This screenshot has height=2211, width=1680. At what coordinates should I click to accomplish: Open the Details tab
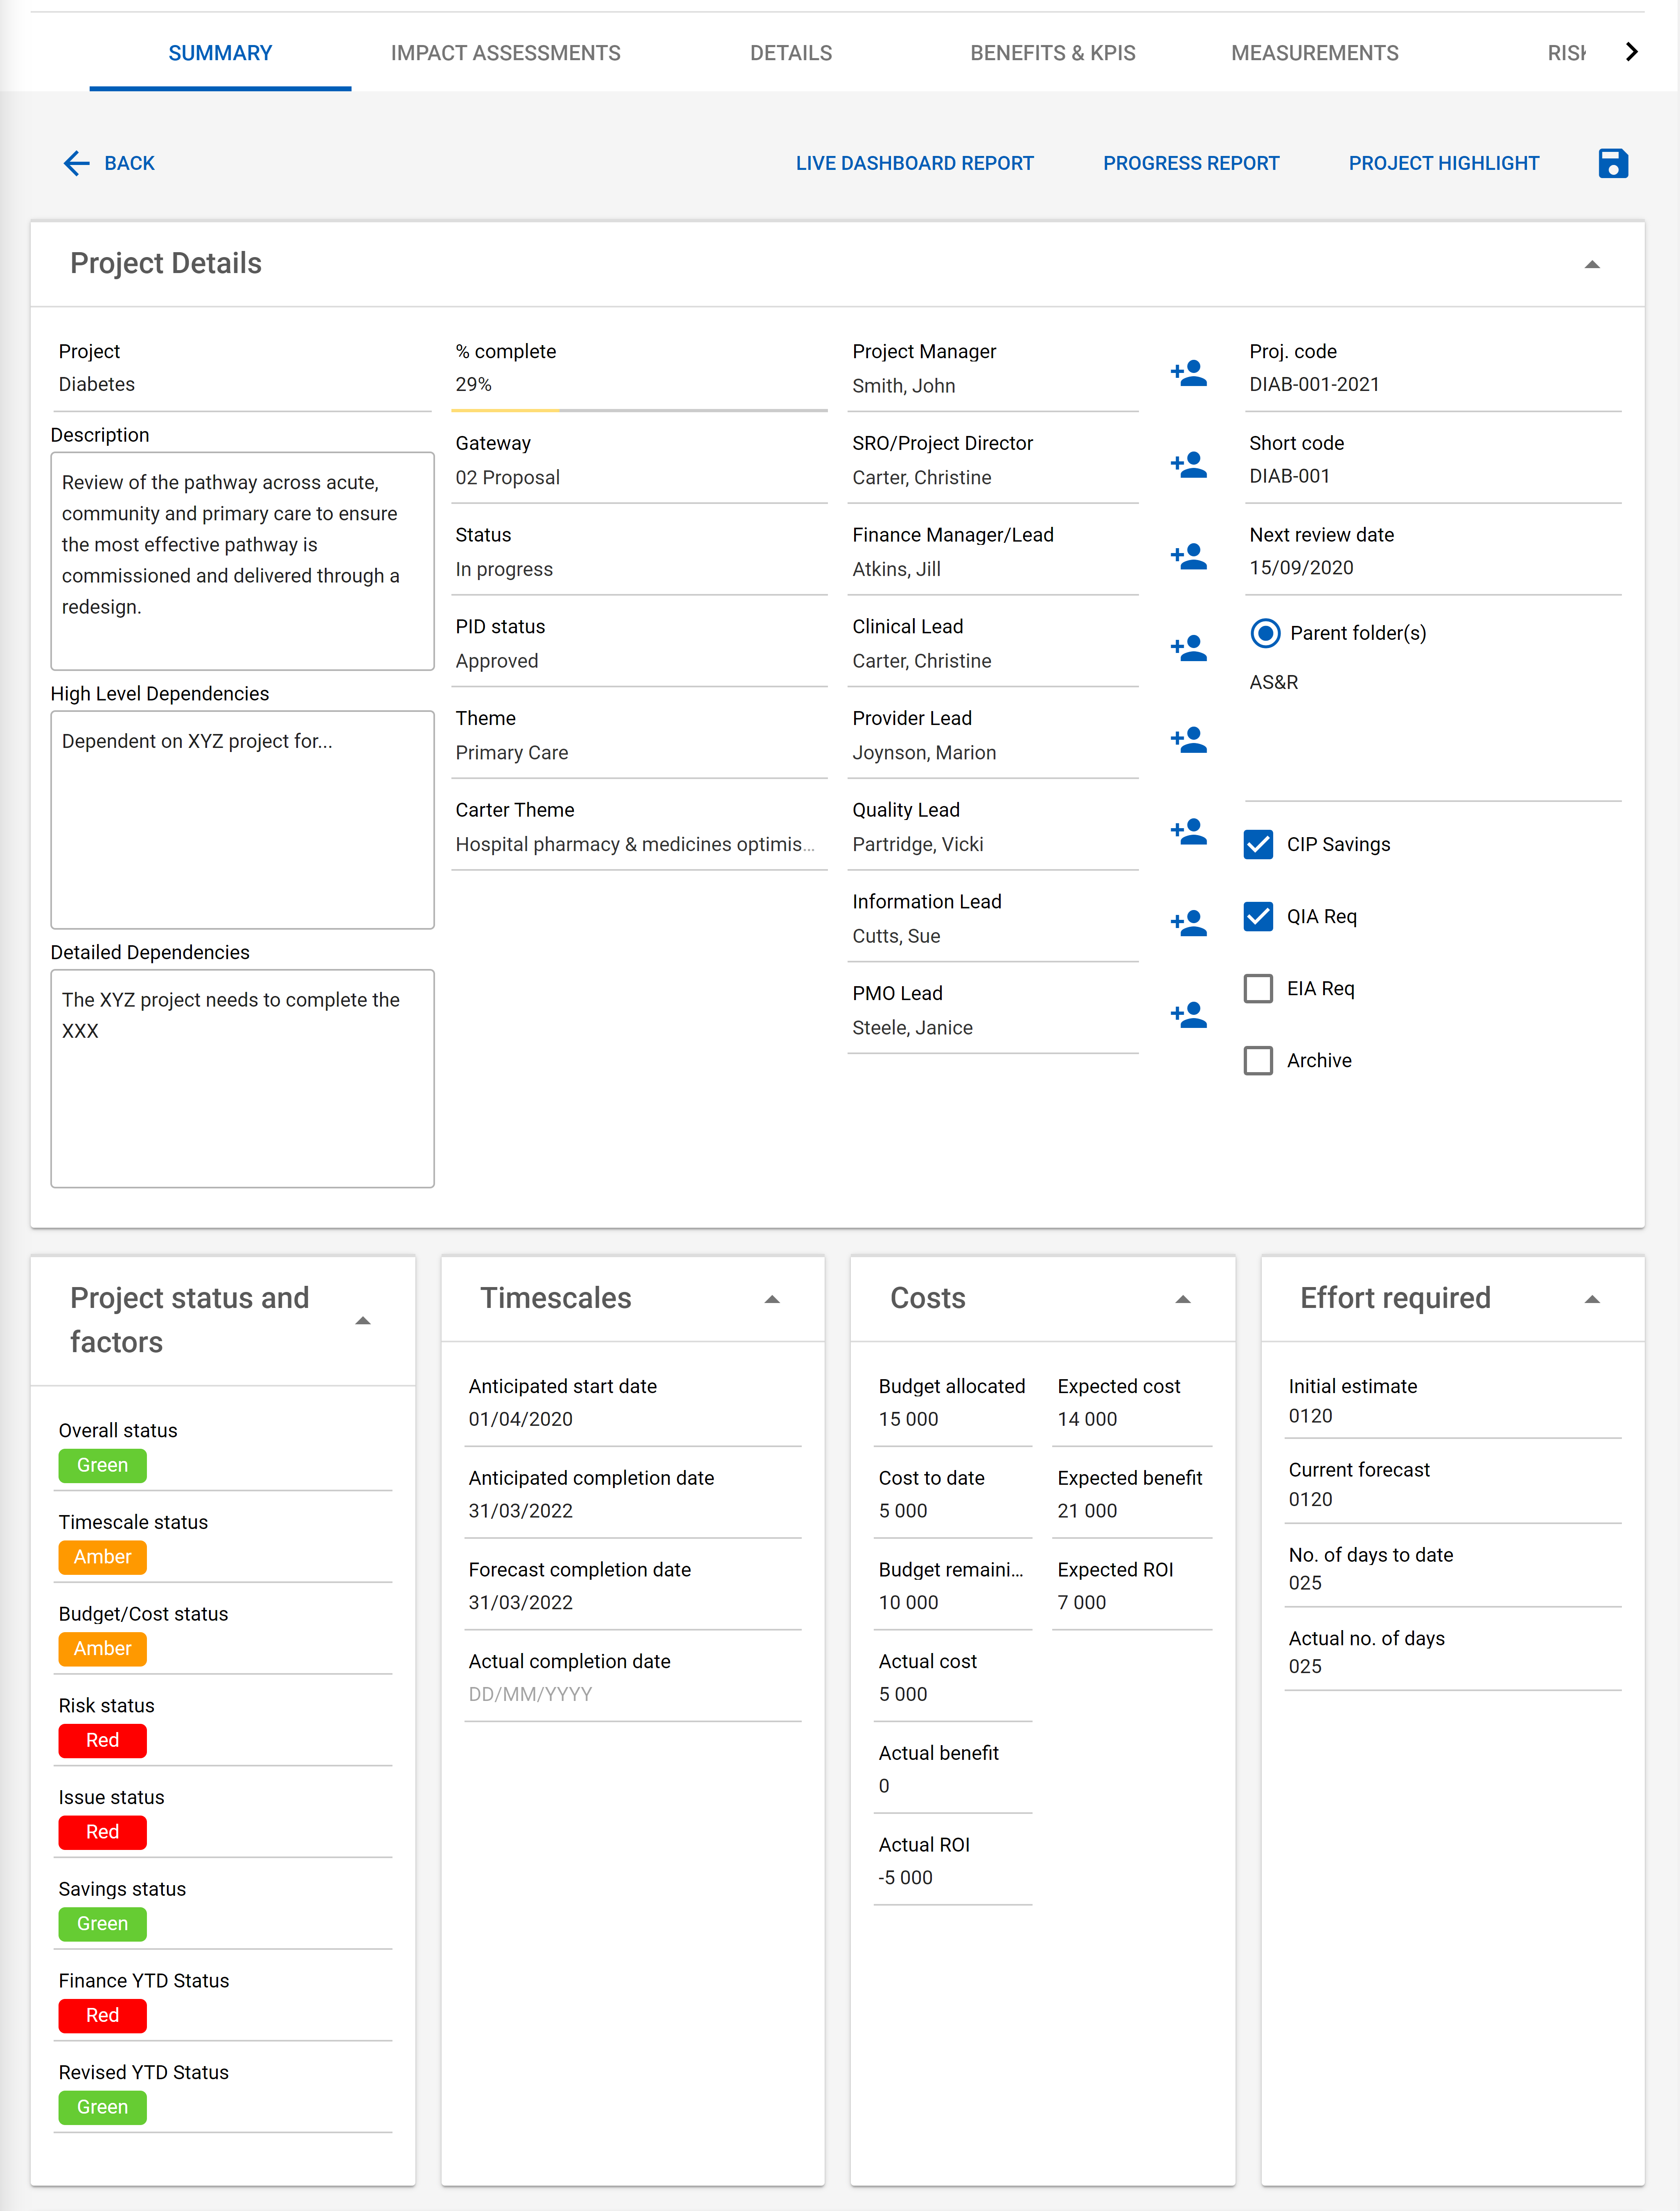791,53
